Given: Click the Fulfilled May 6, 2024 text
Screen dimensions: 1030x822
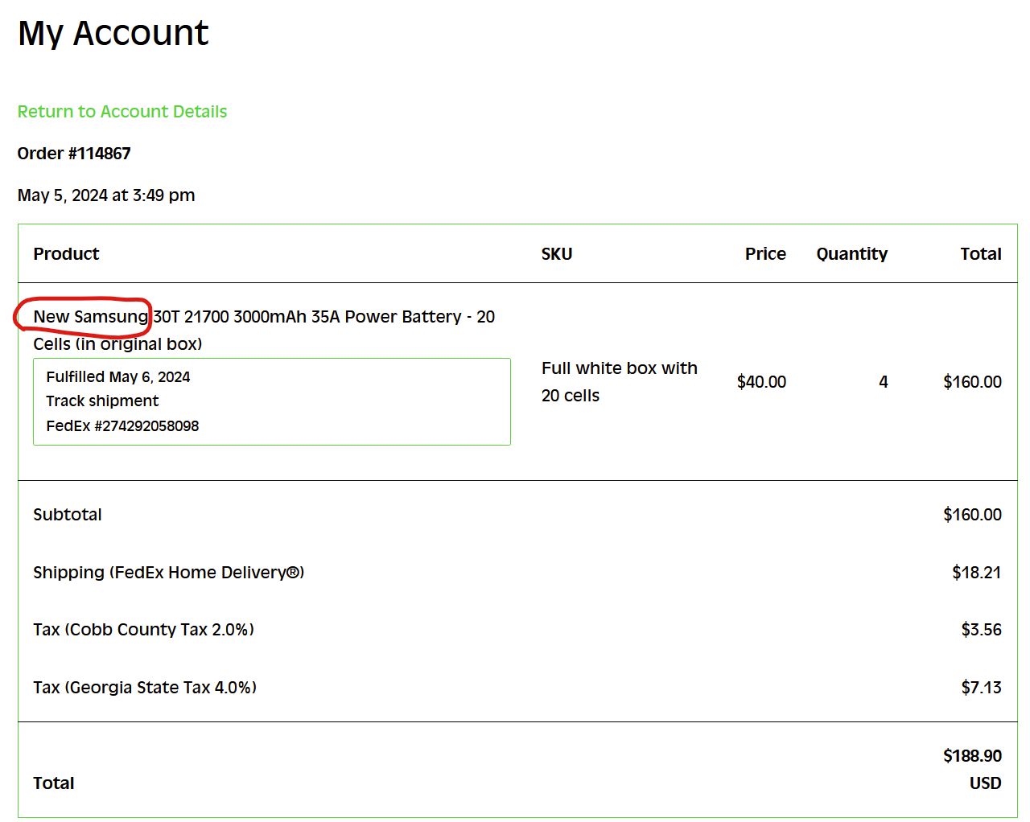Looking at the screenshot, I should [x=118, y=376].
